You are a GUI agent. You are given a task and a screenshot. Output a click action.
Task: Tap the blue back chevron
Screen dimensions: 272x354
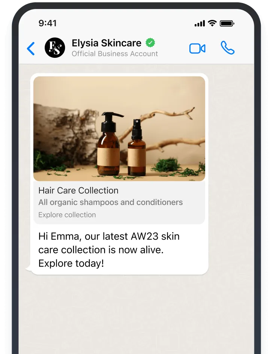[31, 48]
